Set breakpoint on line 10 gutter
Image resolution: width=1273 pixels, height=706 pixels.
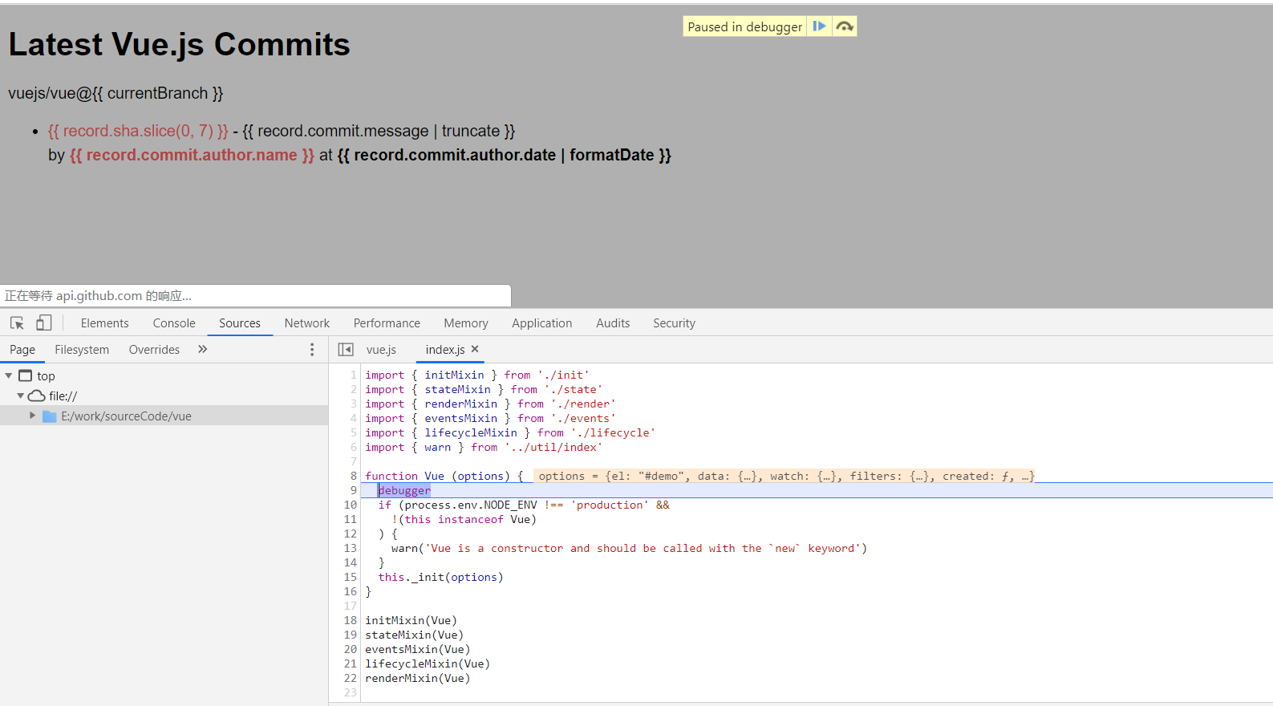[351, 505]
